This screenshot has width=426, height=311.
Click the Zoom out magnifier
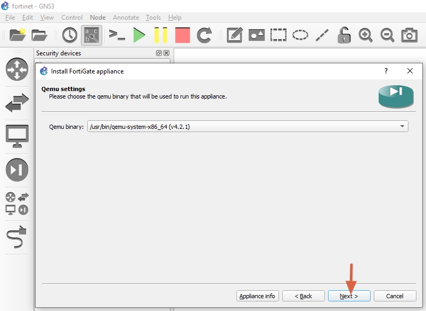387,35
